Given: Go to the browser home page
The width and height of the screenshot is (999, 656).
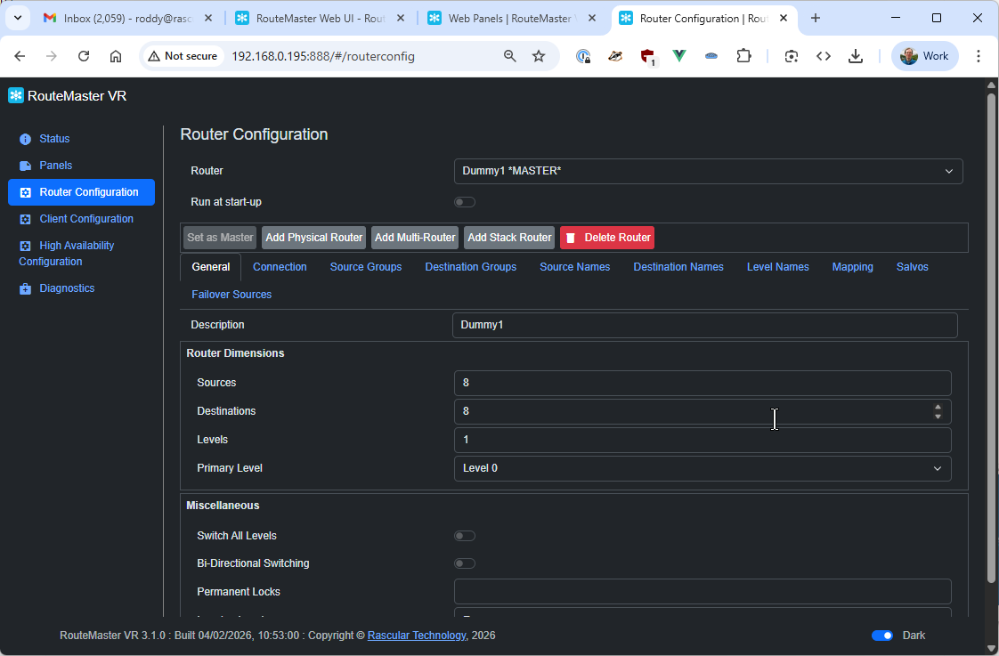Looking at the screenshot, I should coord(116,56).
